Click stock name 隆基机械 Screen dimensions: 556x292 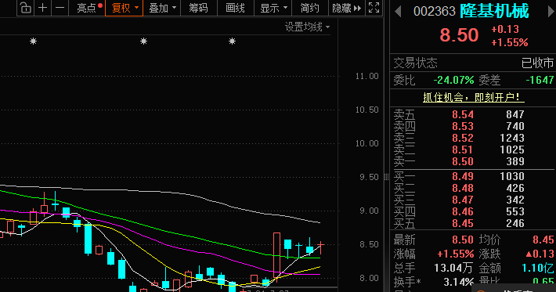point(494,11)
